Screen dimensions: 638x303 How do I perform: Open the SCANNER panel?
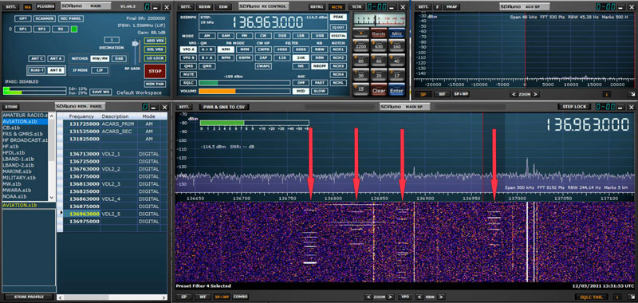(45, 18)
